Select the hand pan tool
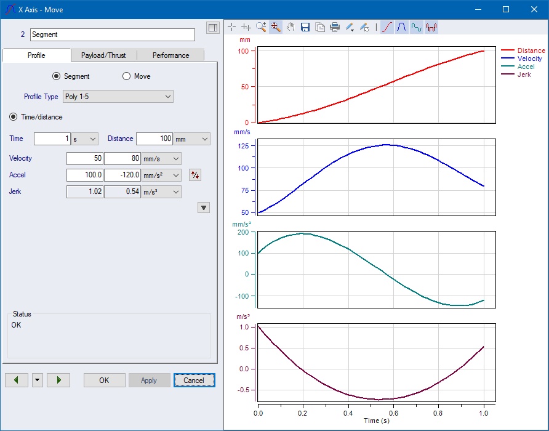This screenshot has width=549, height=431. point(290,27)
